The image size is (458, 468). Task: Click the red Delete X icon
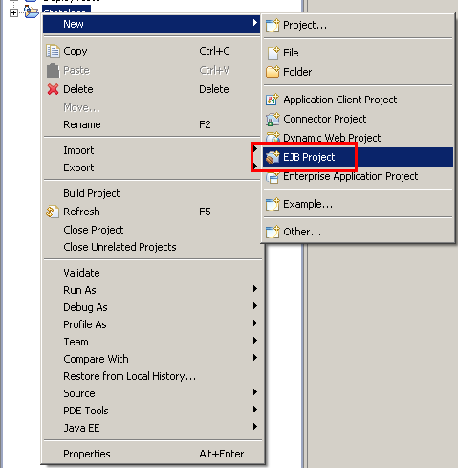(53, 89)
